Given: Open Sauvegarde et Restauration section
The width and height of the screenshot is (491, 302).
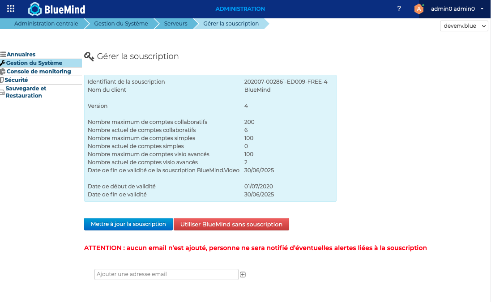Looking at the screenshot, I should coord(26,92).
